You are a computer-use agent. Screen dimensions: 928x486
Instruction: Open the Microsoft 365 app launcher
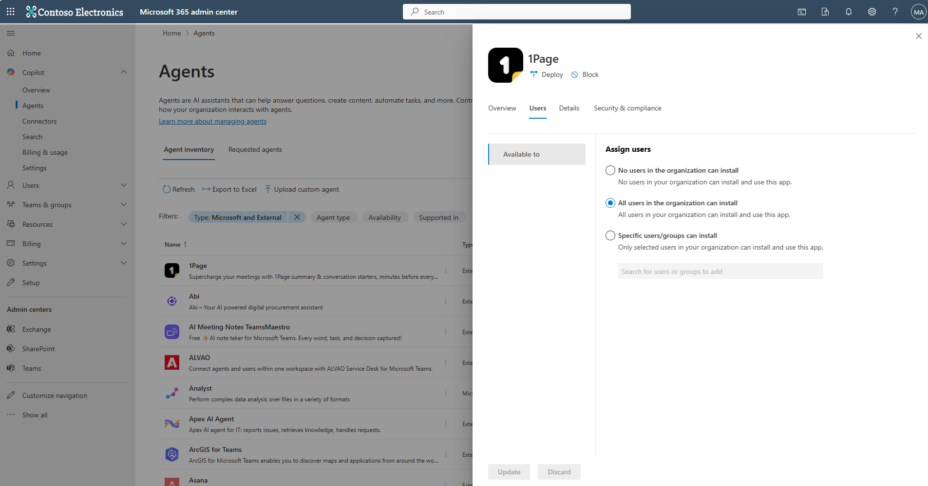pos(10,11)
